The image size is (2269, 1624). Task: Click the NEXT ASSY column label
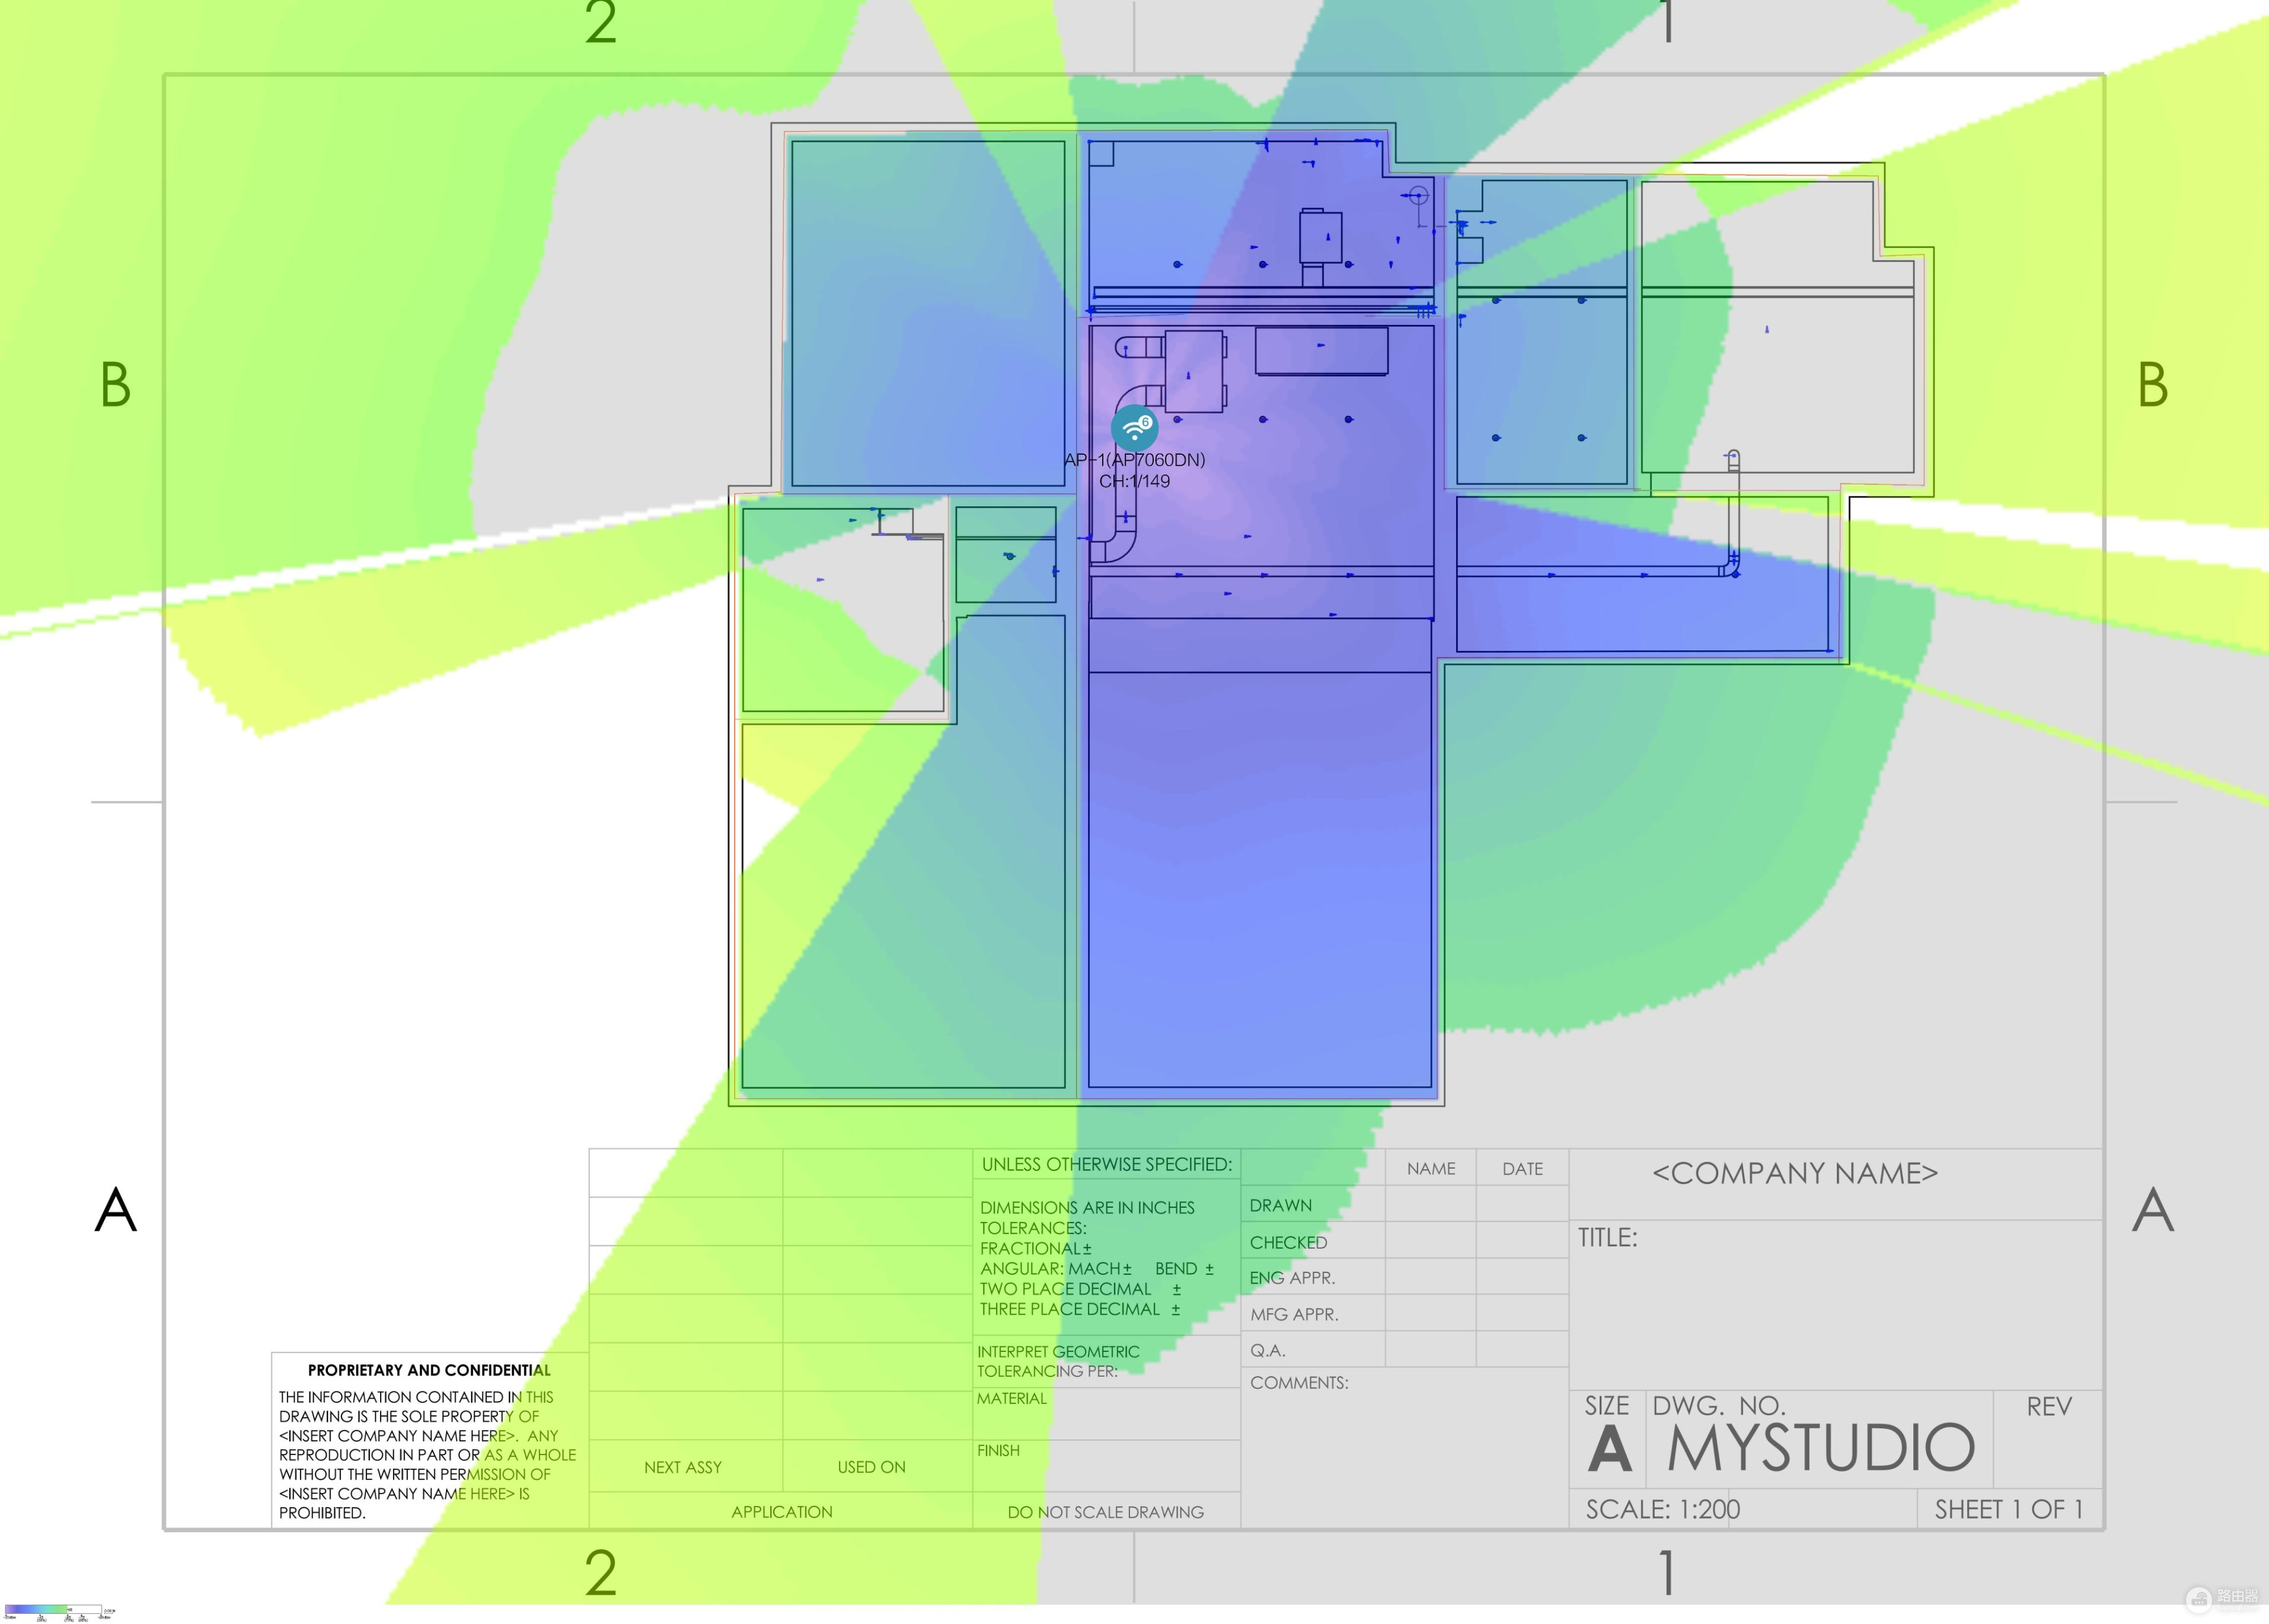683,1467
